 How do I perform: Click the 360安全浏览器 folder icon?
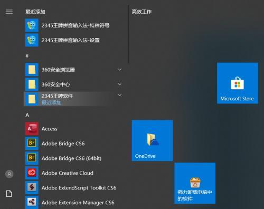tap(32, 70)
